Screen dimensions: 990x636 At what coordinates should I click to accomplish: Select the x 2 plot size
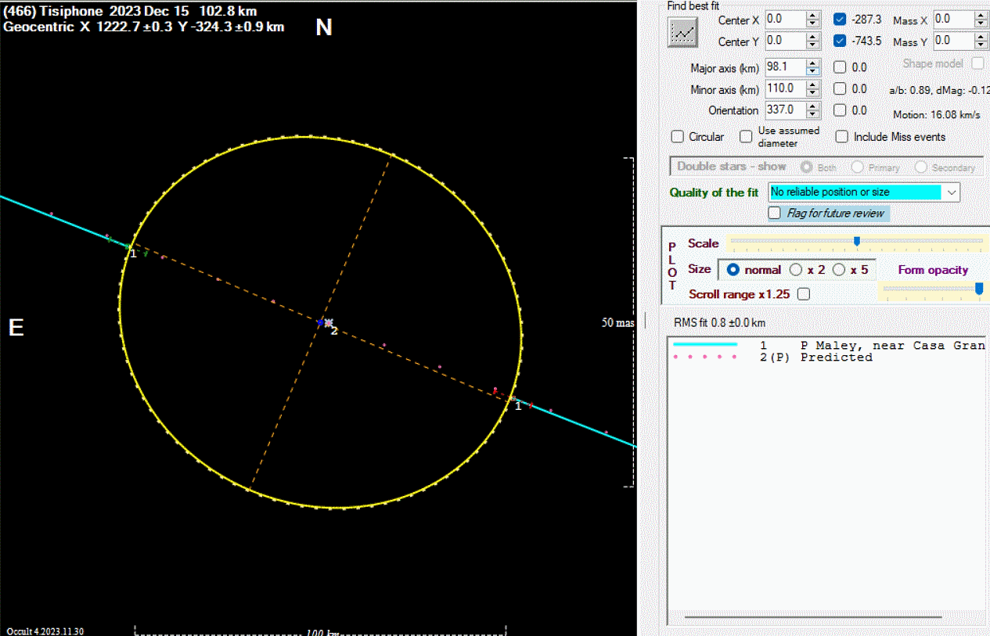click(796, 270)
